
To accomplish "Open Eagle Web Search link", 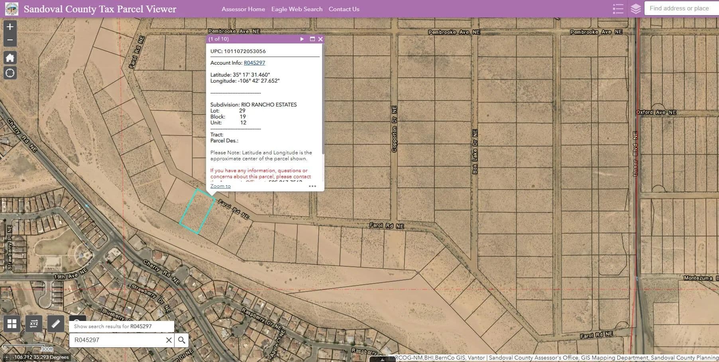I will [297, 9].
